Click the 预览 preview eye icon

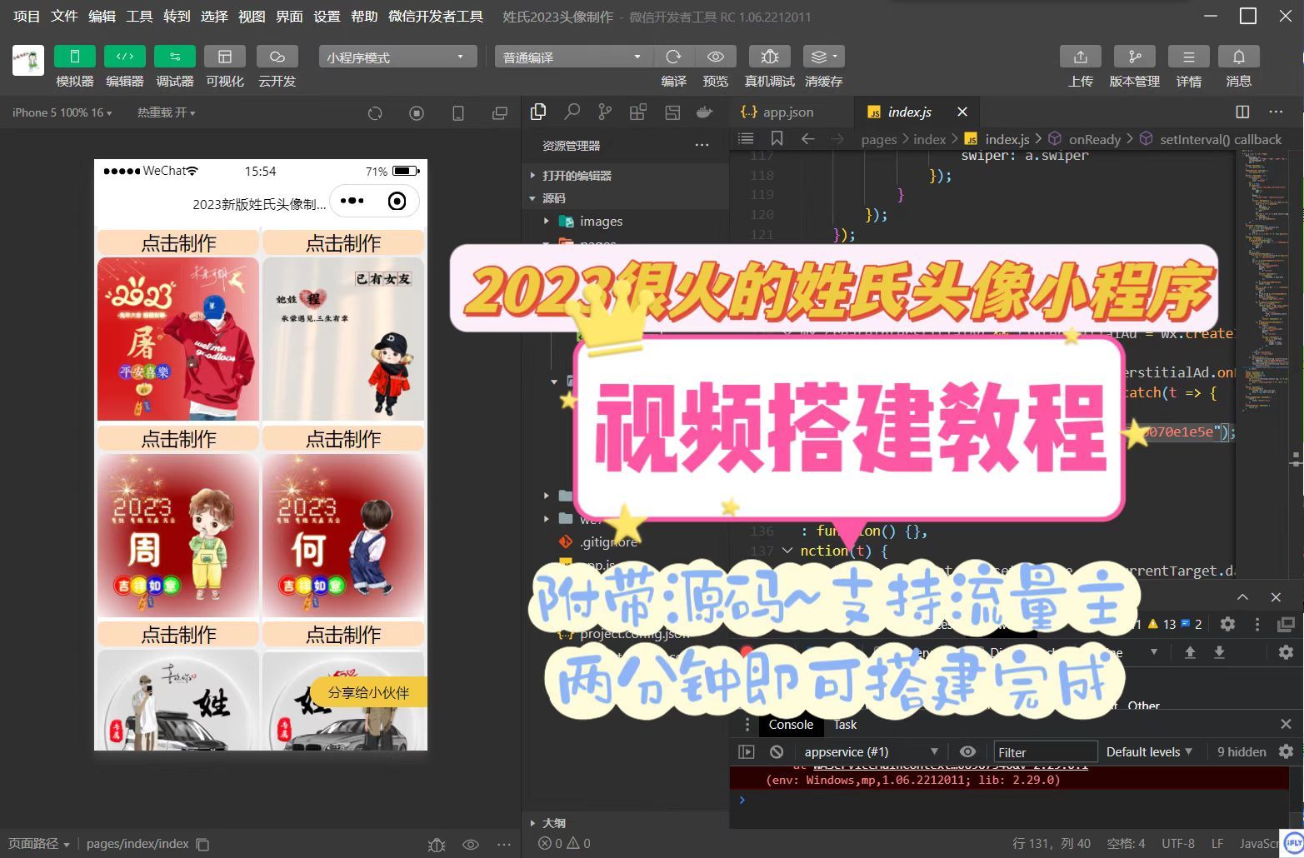(715, 57)
